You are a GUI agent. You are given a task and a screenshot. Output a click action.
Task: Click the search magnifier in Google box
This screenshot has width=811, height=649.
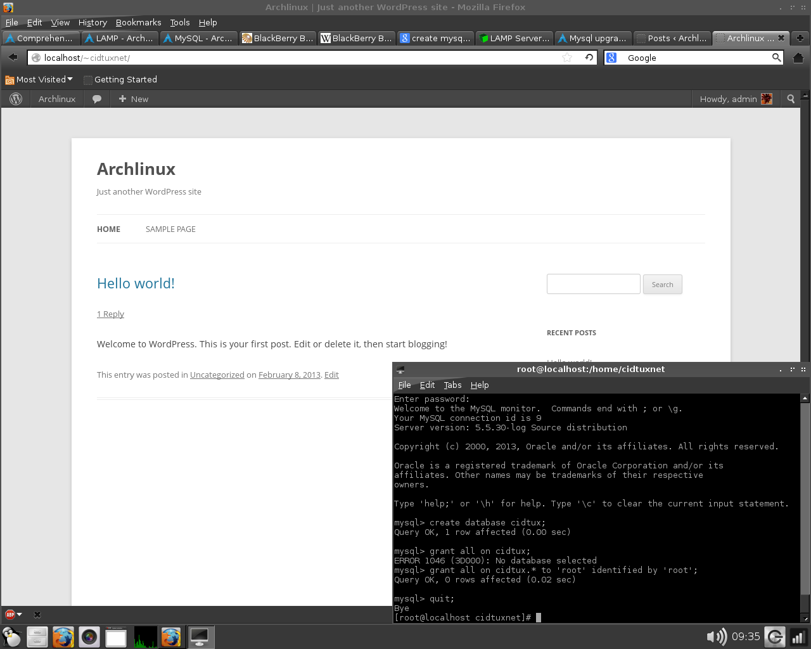coord(776,58)
